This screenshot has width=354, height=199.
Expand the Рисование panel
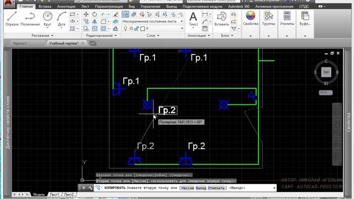point(42,35)
